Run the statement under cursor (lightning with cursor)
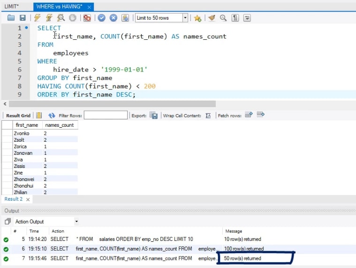This screenshot has height=268, width=356. click(x=49, y=18)
